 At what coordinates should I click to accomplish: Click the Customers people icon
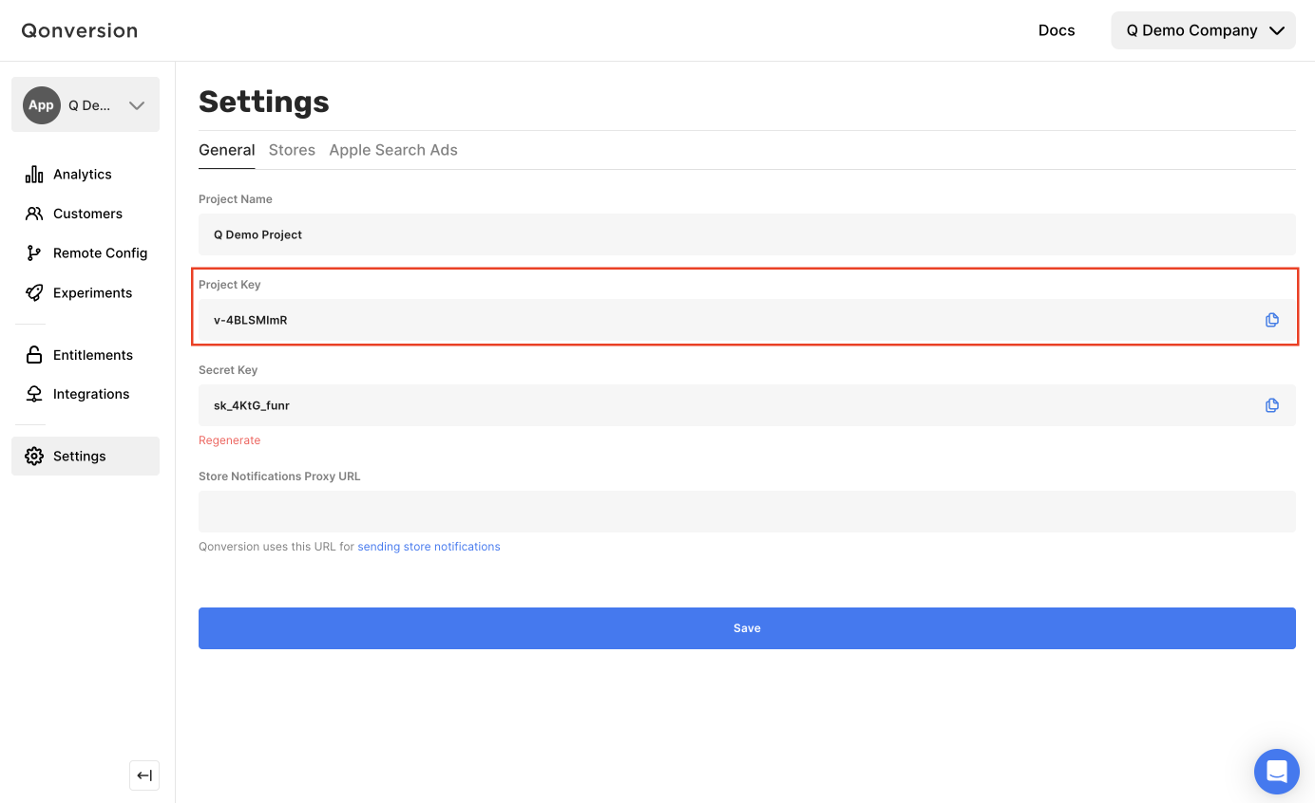tap(34, 214)
